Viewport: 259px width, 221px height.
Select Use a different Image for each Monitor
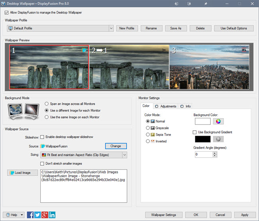(47, 110)
